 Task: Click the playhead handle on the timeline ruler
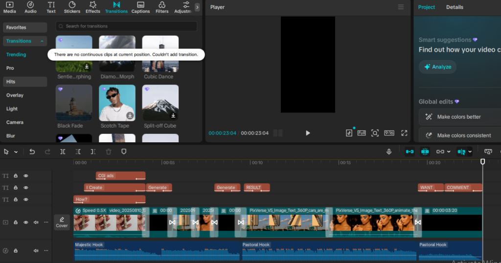(x=482, y=161)
